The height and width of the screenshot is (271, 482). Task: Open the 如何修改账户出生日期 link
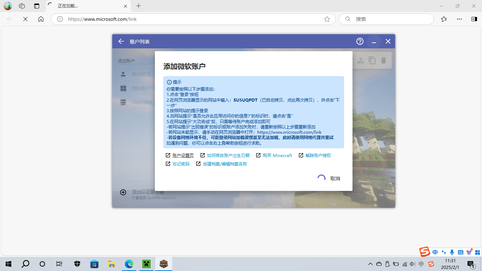point(228,155)
